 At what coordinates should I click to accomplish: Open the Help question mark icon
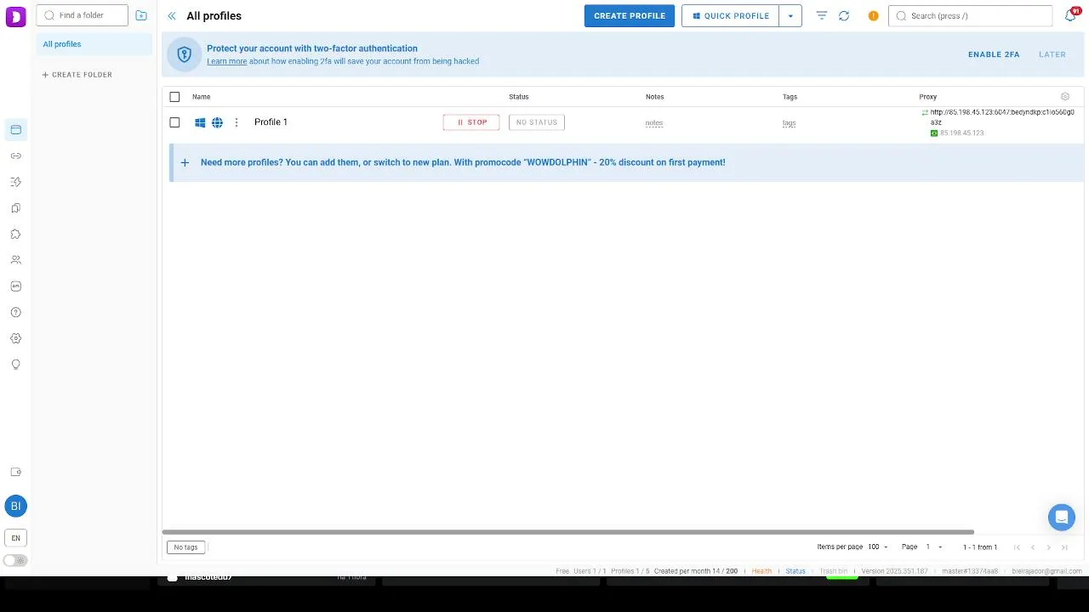point(15,312)
